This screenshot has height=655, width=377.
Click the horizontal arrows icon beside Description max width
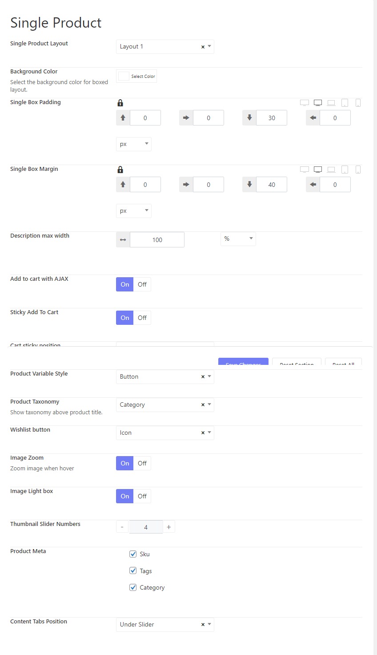coord(123,240)
